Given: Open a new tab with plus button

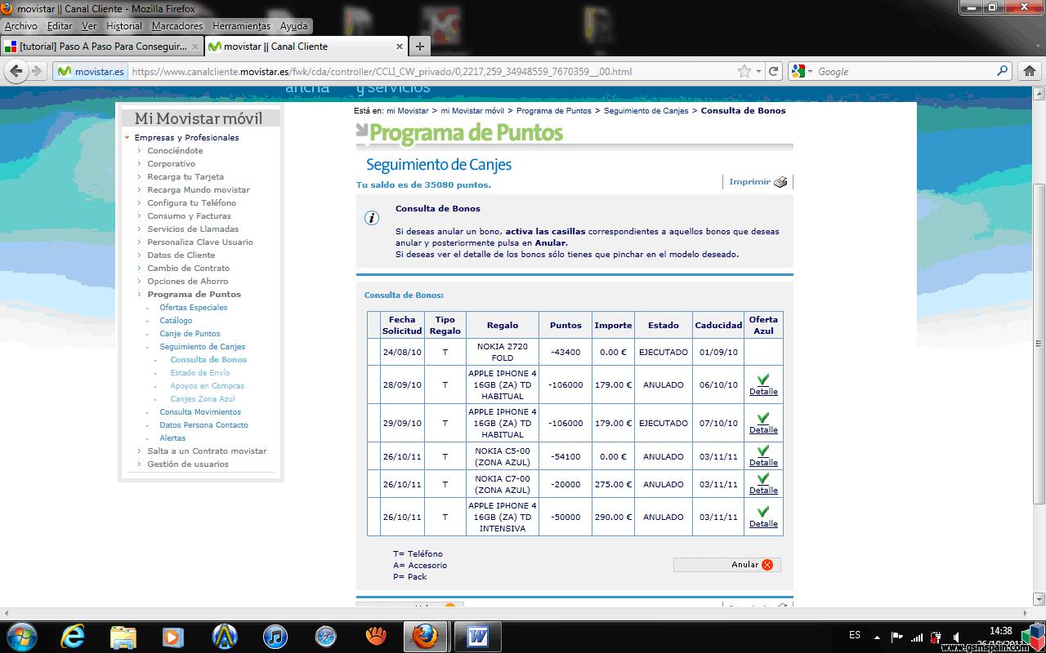Looking at the screenshot, I should tap(419, 47).
